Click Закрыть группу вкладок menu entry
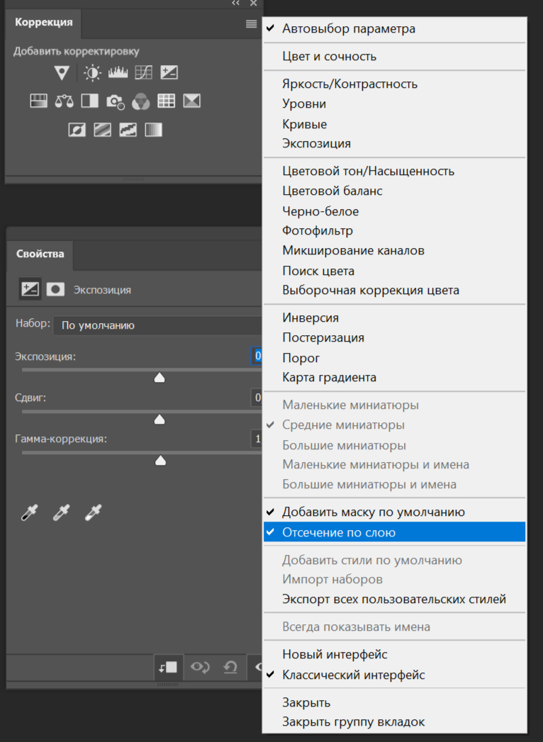This screenshot has height=742, width=543. (x=394, y=721)
